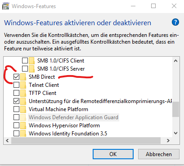Click the SMB 1.0/CIFS Client folder icon

click(x=31, y=61)
